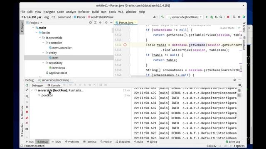Hide the Project panel with minus icon
Screen dimensions: 266x149
(111, 22)
